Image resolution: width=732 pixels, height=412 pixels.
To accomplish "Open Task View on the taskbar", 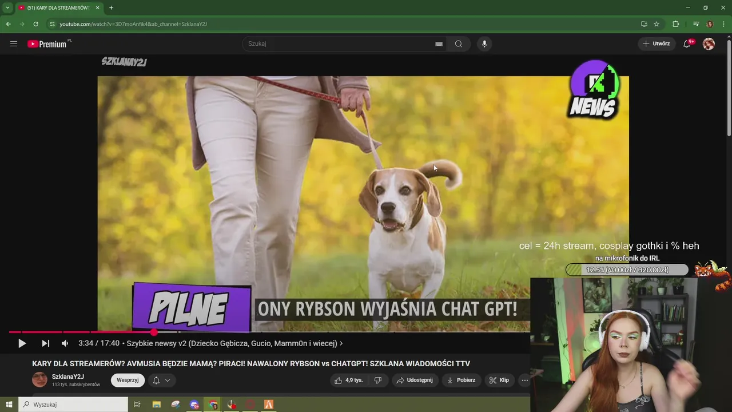I will tap(137, 405).
